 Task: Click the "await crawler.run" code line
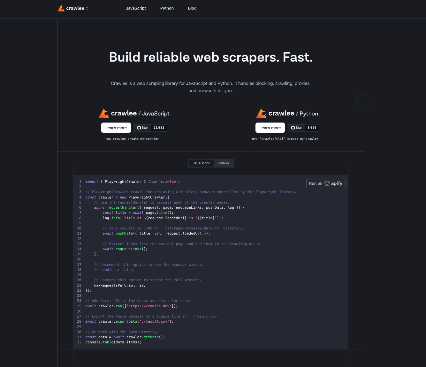pyautogui.click(x=132, y=306)
